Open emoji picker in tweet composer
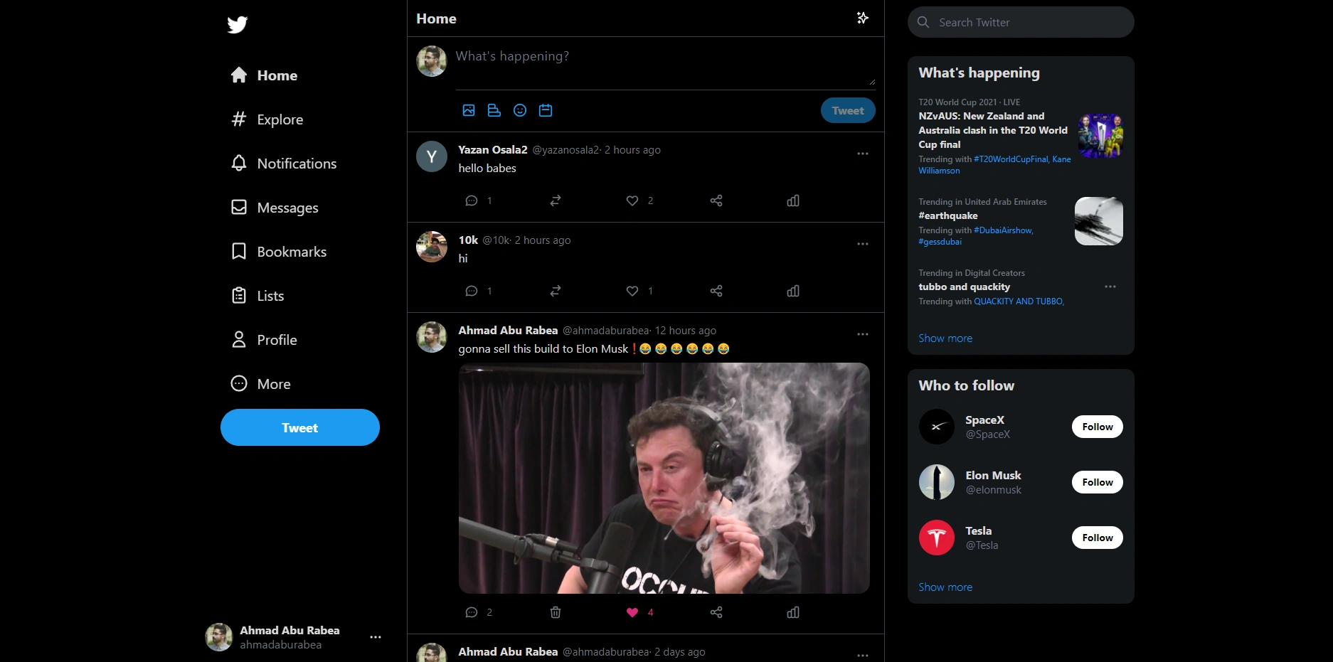 [x=520, y=110]
